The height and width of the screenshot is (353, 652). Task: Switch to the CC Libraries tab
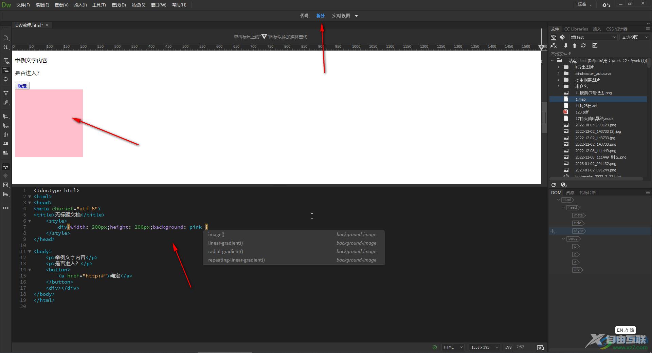pyautogui.click(x=576, y=29)
